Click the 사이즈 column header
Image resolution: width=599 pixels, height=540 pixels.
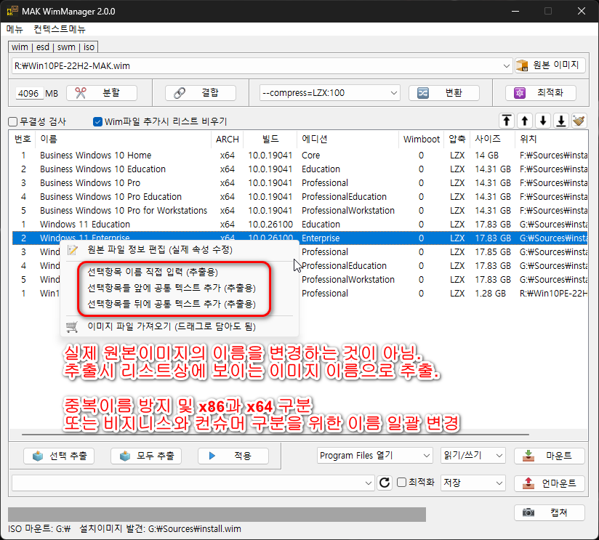coord(492,140)
